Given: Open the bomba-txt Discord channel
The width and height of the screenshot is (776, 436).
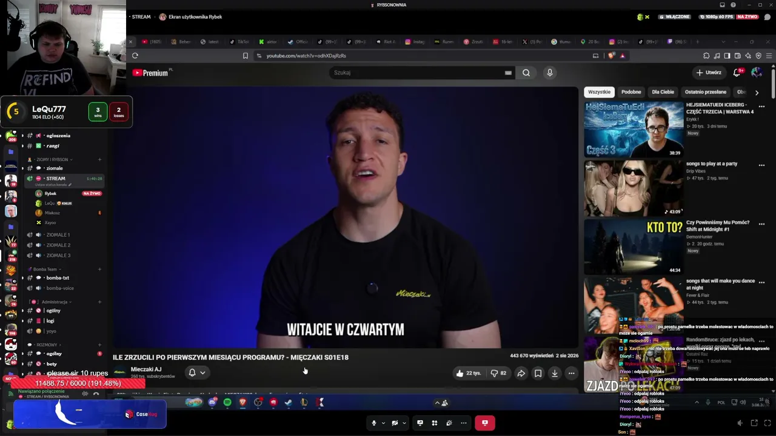Looking at the screenshot, I should (x=58, y=278).
